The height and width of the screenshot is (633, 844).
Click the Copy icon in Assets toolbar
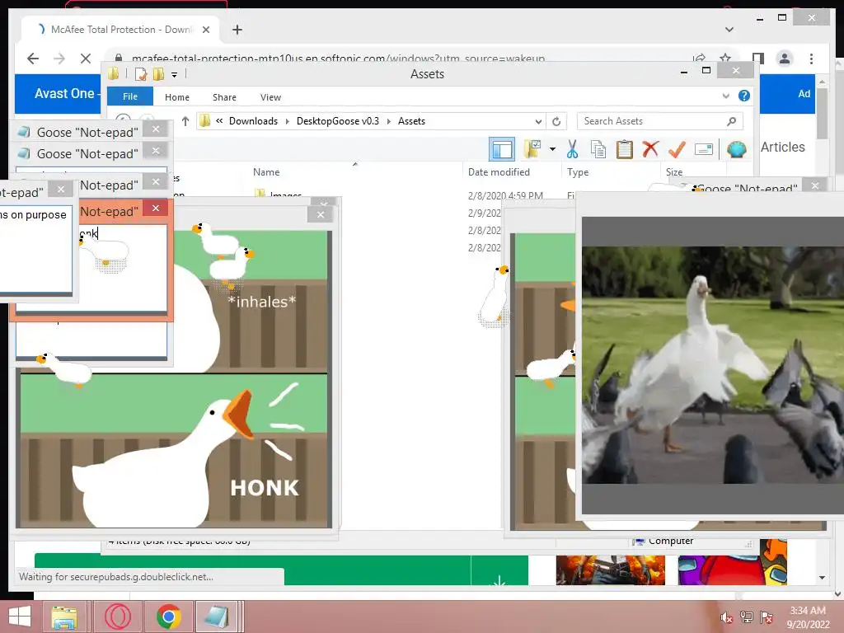pos(598,149)
